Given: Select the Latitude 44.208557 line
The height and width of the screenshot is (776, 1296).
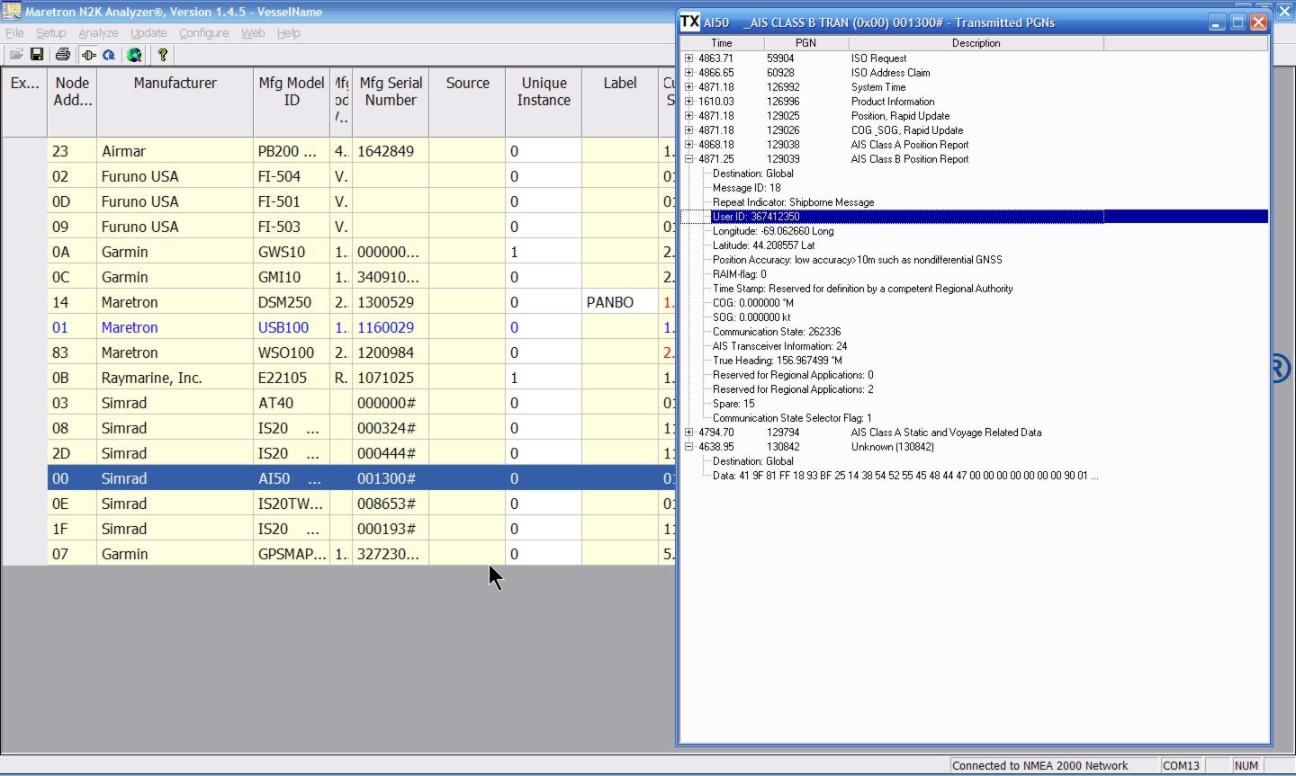Looking at the screenshot, I should click(763, 245).
